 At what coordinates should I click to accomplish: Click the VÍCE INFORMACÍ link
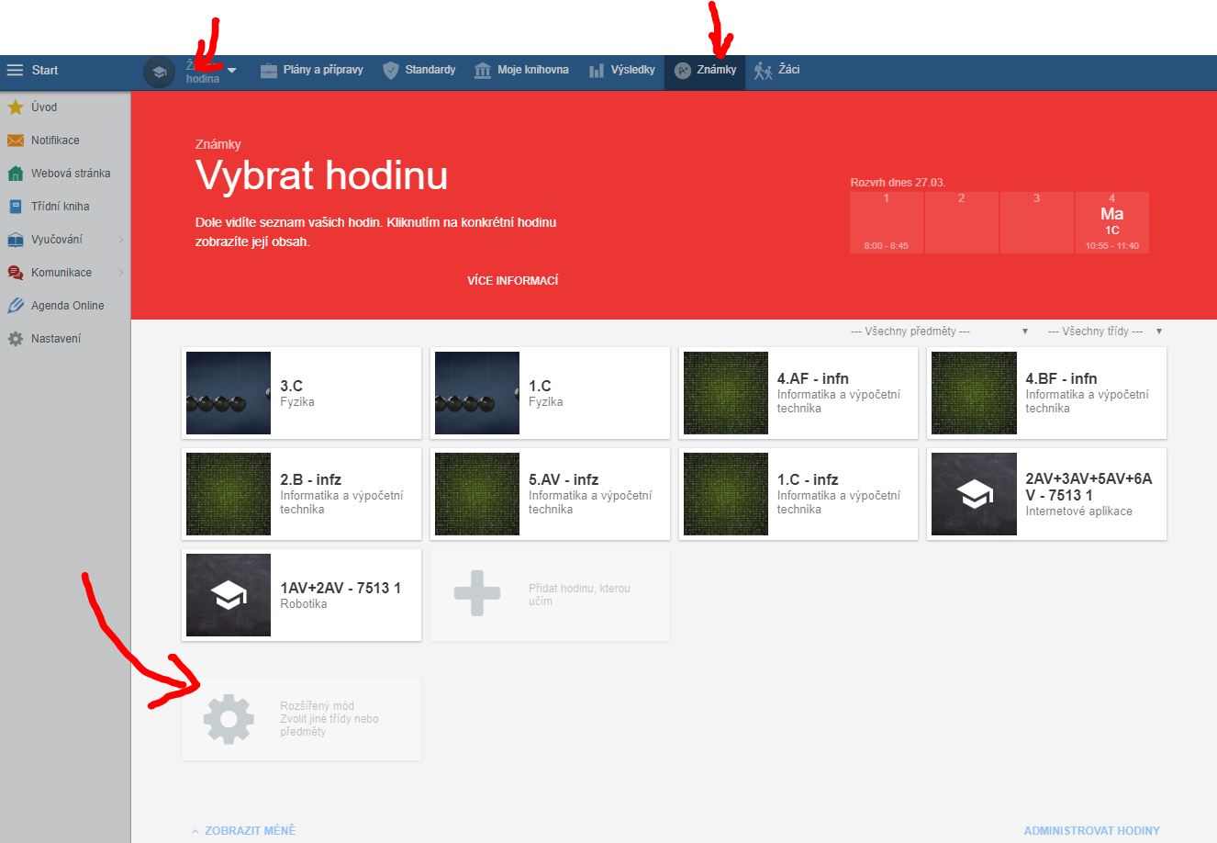tap(512, 280)
